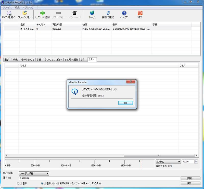Click the 字幕 column header in source list
This screenshot has height=189, width=204.
(171, 25)
